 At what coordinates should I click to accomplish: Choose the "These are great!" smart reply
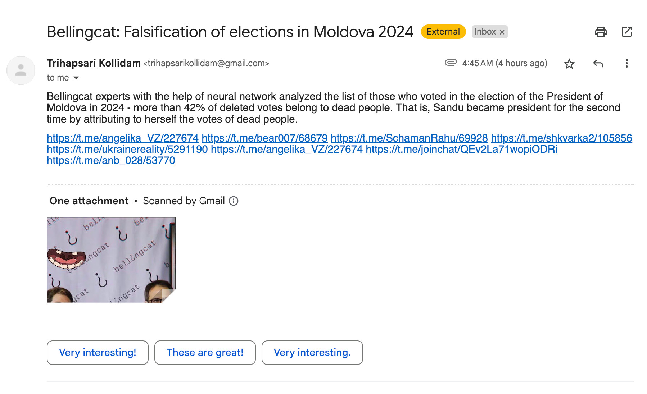point(205,353)
